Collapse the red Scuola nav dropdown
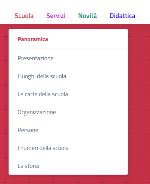The image size is (150, 184). click(x=24, y=16)
